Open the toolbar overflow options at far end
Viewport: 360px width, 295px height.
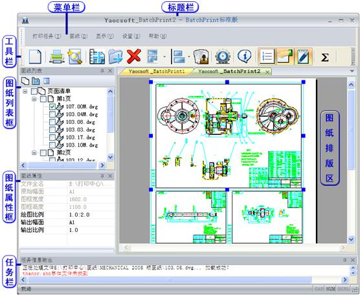click(353, 56)
